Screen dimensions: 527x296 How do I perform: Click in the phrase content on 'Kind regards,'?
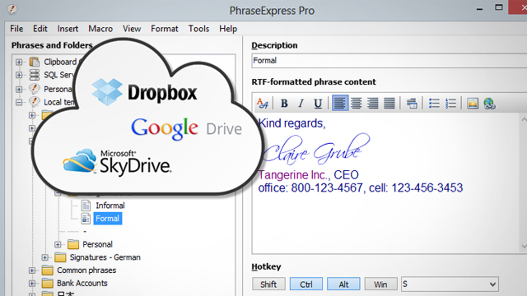[292, 123]
